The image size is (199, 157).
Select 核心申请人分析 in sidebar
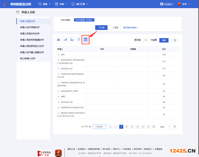pyautogui.click(x=28, y=59)
